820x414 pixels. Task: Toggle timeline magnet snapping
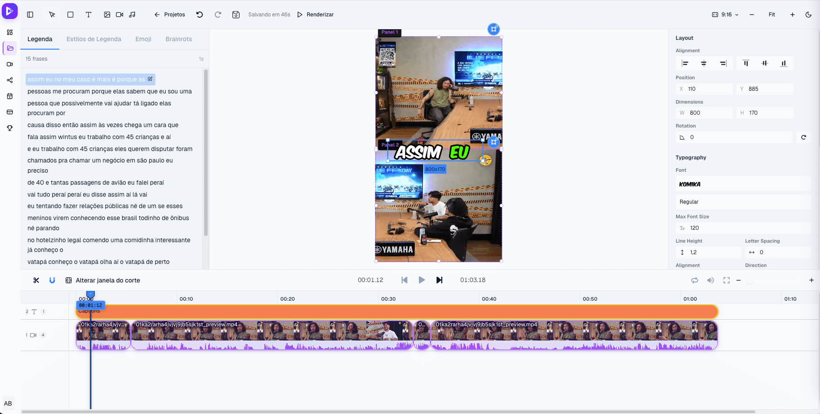(52, 280)
